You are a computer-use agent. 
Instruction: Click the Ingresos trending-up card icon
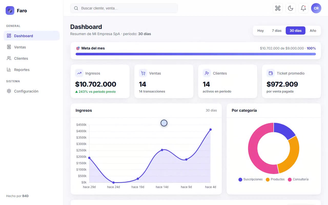[79, 73]
